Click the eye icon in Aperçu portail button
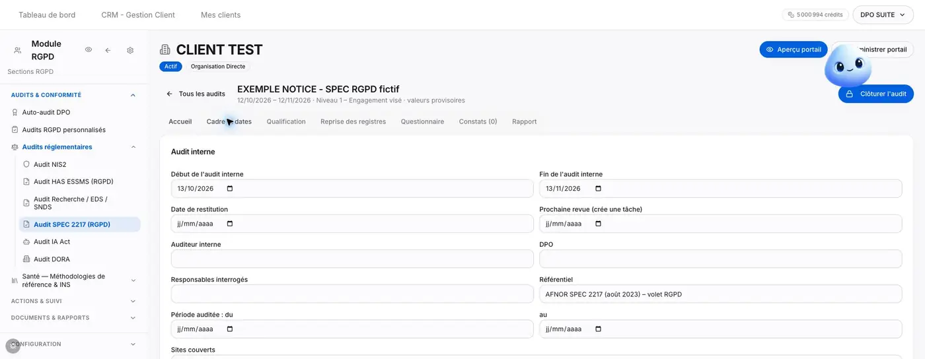This screenshot has width=925, height=359. pos(770,49)
